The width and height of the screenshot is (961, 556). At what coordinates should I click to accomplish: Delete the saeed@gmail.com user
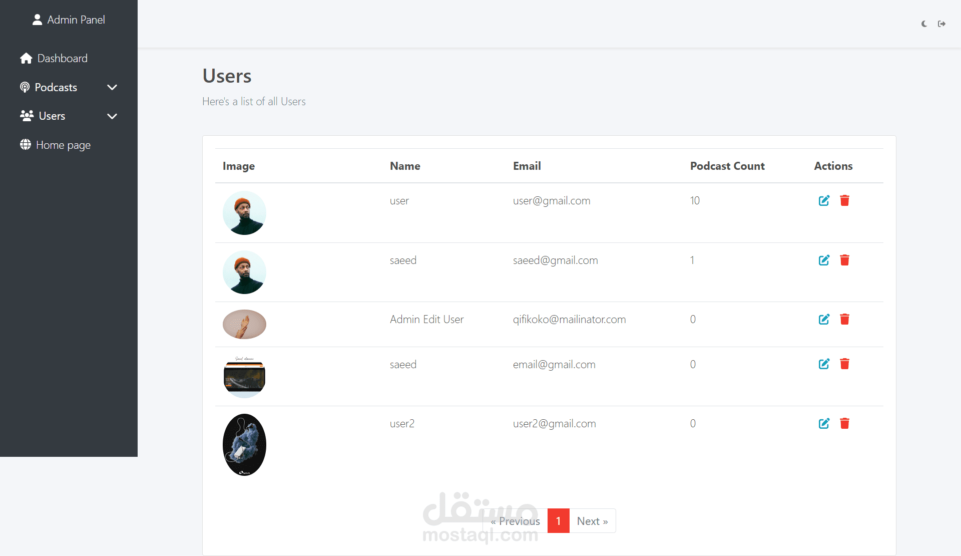(844, 260)
